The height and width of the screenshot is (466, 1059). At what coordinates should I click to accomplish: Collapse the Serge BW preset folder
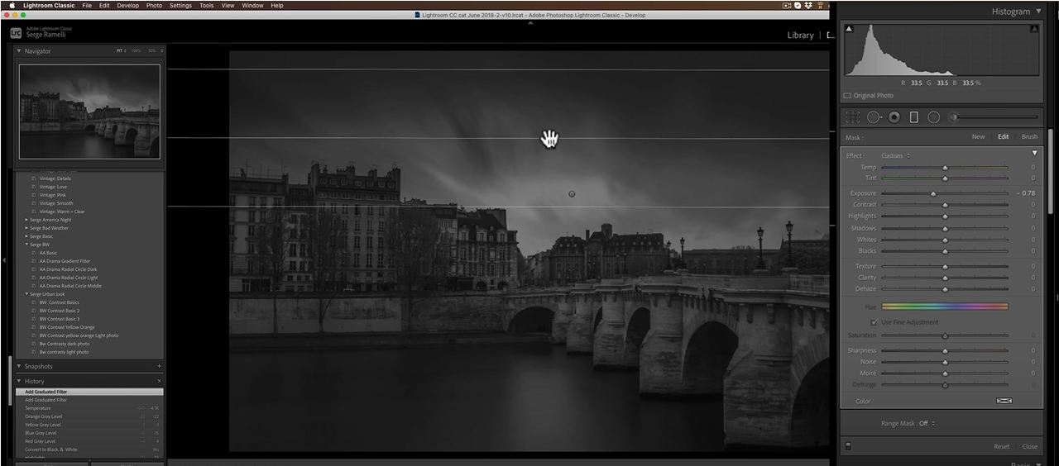click(26, 245)
